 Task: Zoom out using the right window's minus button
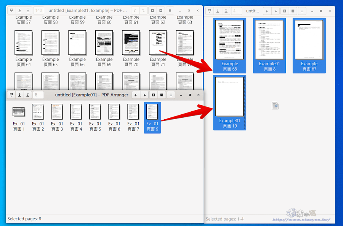coord(293,11)
